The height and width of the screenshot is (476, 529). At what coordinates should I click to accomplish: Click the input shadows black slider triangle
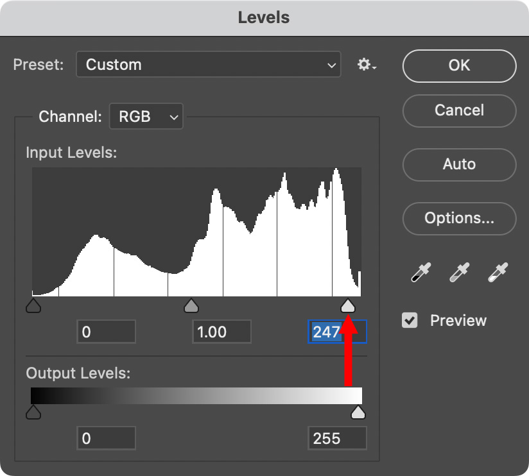(x=33, y=305)
